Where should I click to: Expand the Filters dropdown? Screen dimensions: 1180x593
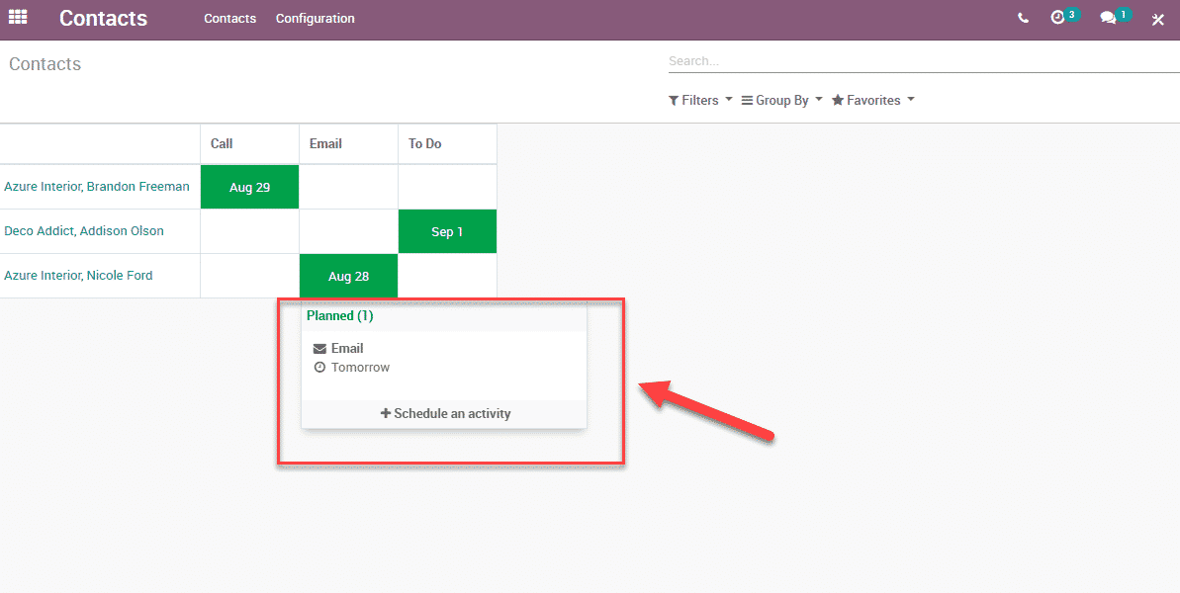pyautogui.click(x=700, y=101)
